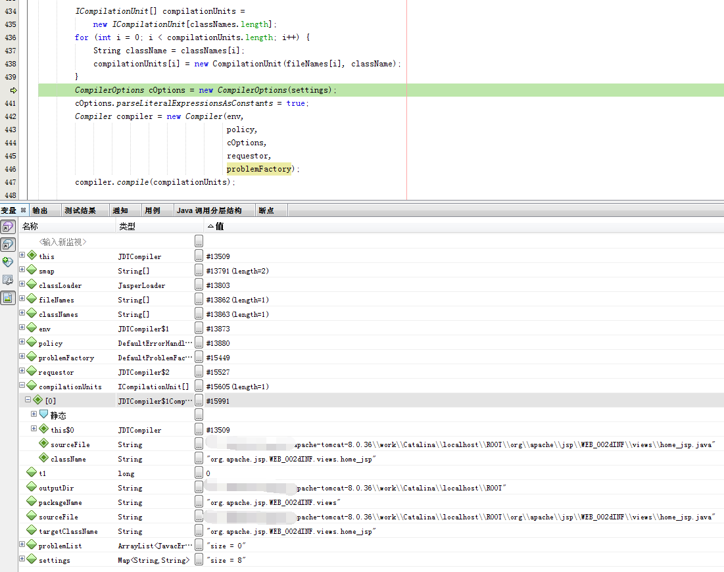Select the packageName variable row
This screenshot has height=572, width=724.
coord(372,502)
